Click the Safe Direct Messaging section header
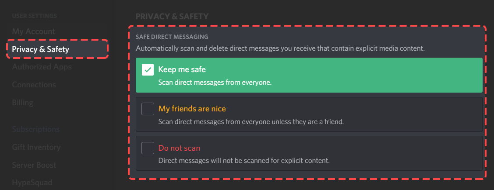Screen dimensions: 494x190 172,37
